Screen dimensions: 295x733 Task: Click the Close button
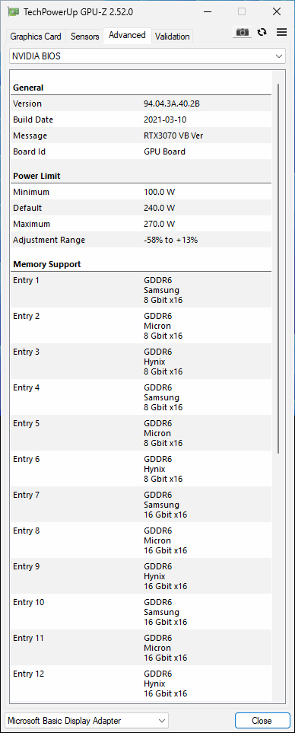pos(262,720)
